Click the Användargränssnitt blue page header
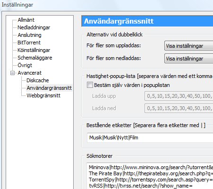 click(147, 21)
